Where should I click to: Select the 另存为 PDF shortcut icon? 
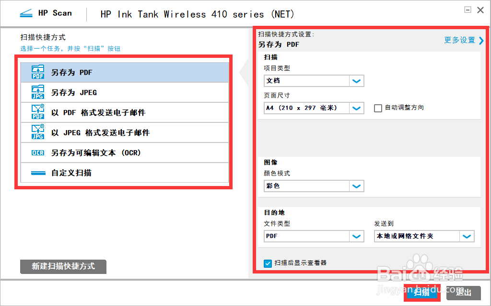(37, 72)
